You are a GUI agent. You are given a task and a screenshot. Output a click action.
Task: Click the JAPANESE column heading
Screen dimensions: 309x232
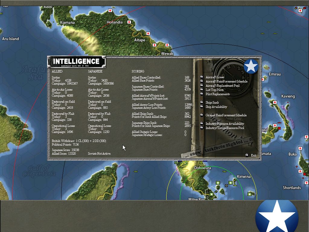click(95, 71)
